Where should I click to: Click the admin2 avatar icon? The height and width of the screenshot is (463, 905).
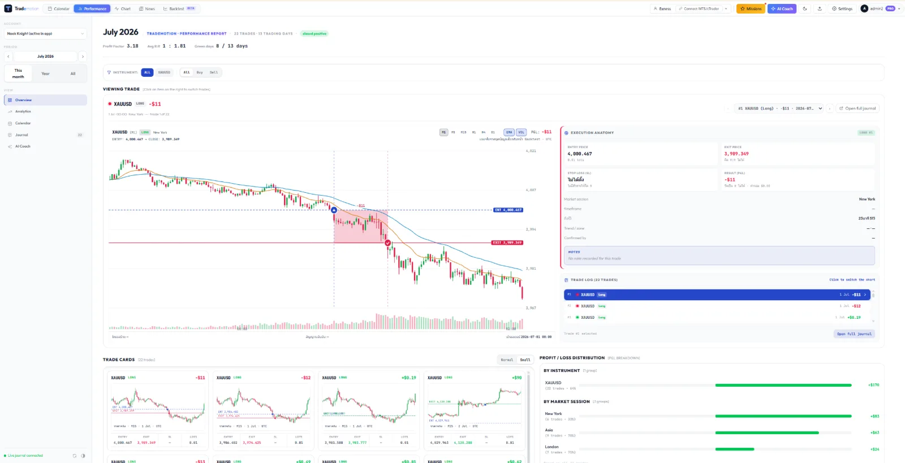click(864, 8)
